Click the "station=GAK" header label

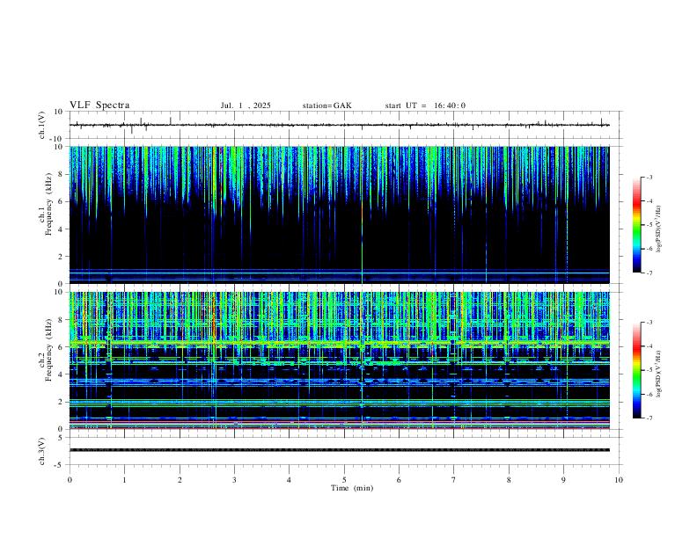326,105
